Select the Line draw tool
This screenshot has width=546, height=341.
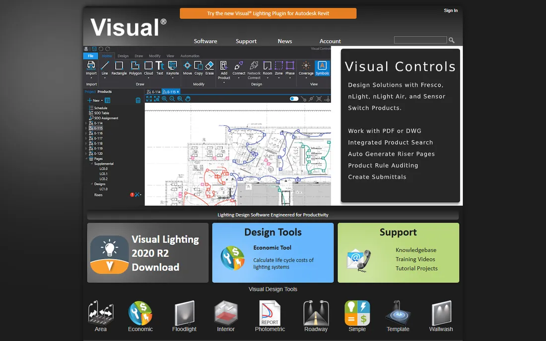click(105, 68)
